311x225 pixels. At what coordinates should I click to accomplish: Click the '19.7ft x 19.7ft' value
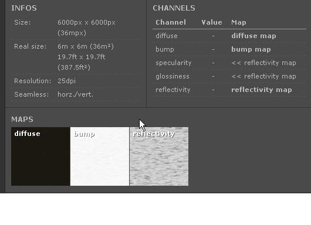click(x=82, y=57)
